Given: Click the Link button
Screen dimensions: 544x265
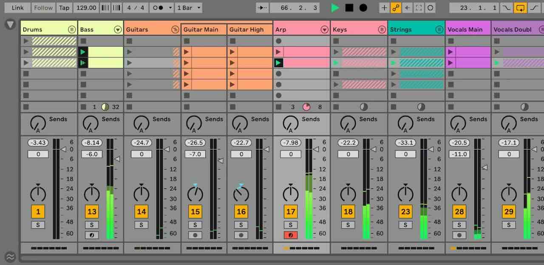Looking at the screenshot, I should 18,8.
